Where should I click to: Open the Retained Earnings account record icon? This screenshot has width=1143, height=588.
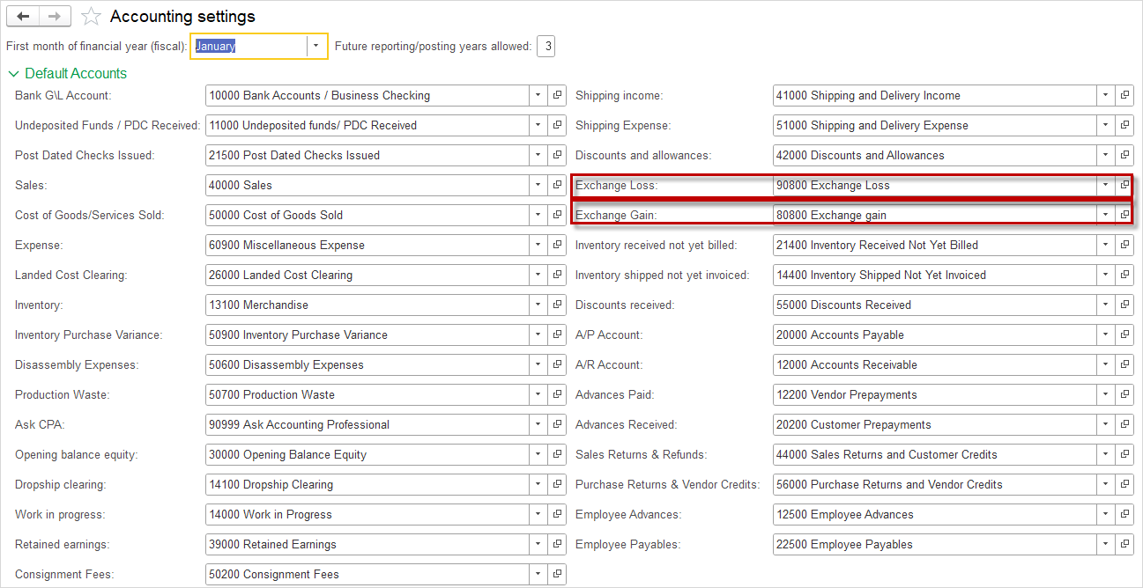(x=557, y=544)
